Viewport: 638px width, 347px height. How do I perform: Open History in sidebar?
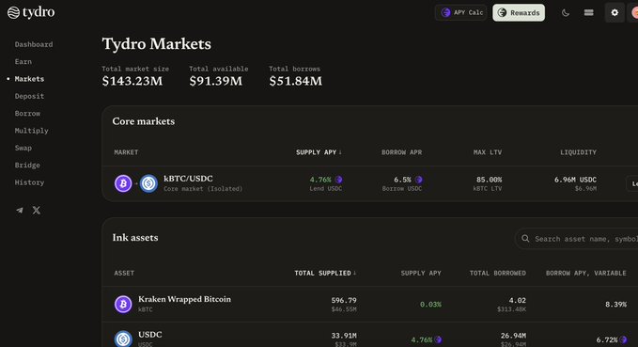(x=29, y=182)
